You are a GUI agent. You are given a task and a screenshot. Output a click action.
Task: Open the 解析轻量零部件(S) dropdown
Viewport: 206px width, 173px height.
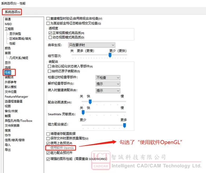(x=108, y=84)
